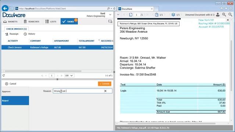
Task: Cancel the task decision
Action: click(11, 84)
